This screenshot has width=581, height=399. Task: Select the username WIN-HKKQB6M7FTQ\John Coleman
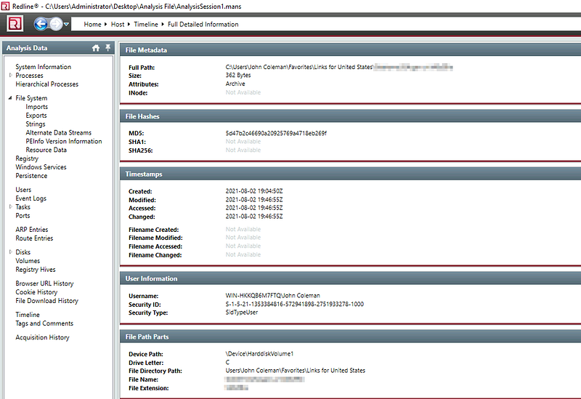coord(273,296)
